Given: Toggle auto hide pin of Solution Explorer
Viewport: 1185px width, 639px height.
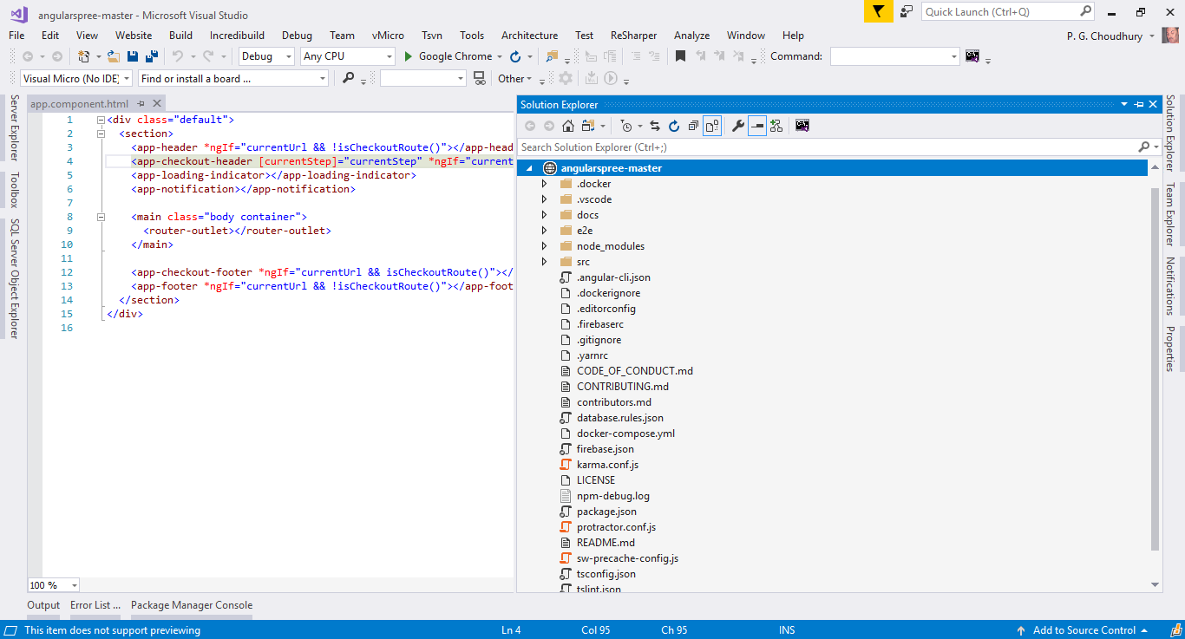Looking at the screenshot, I should (x=1139, y=104).
